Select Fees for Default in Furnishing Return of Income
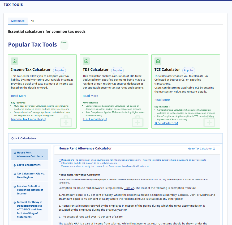 pos(30,190)
